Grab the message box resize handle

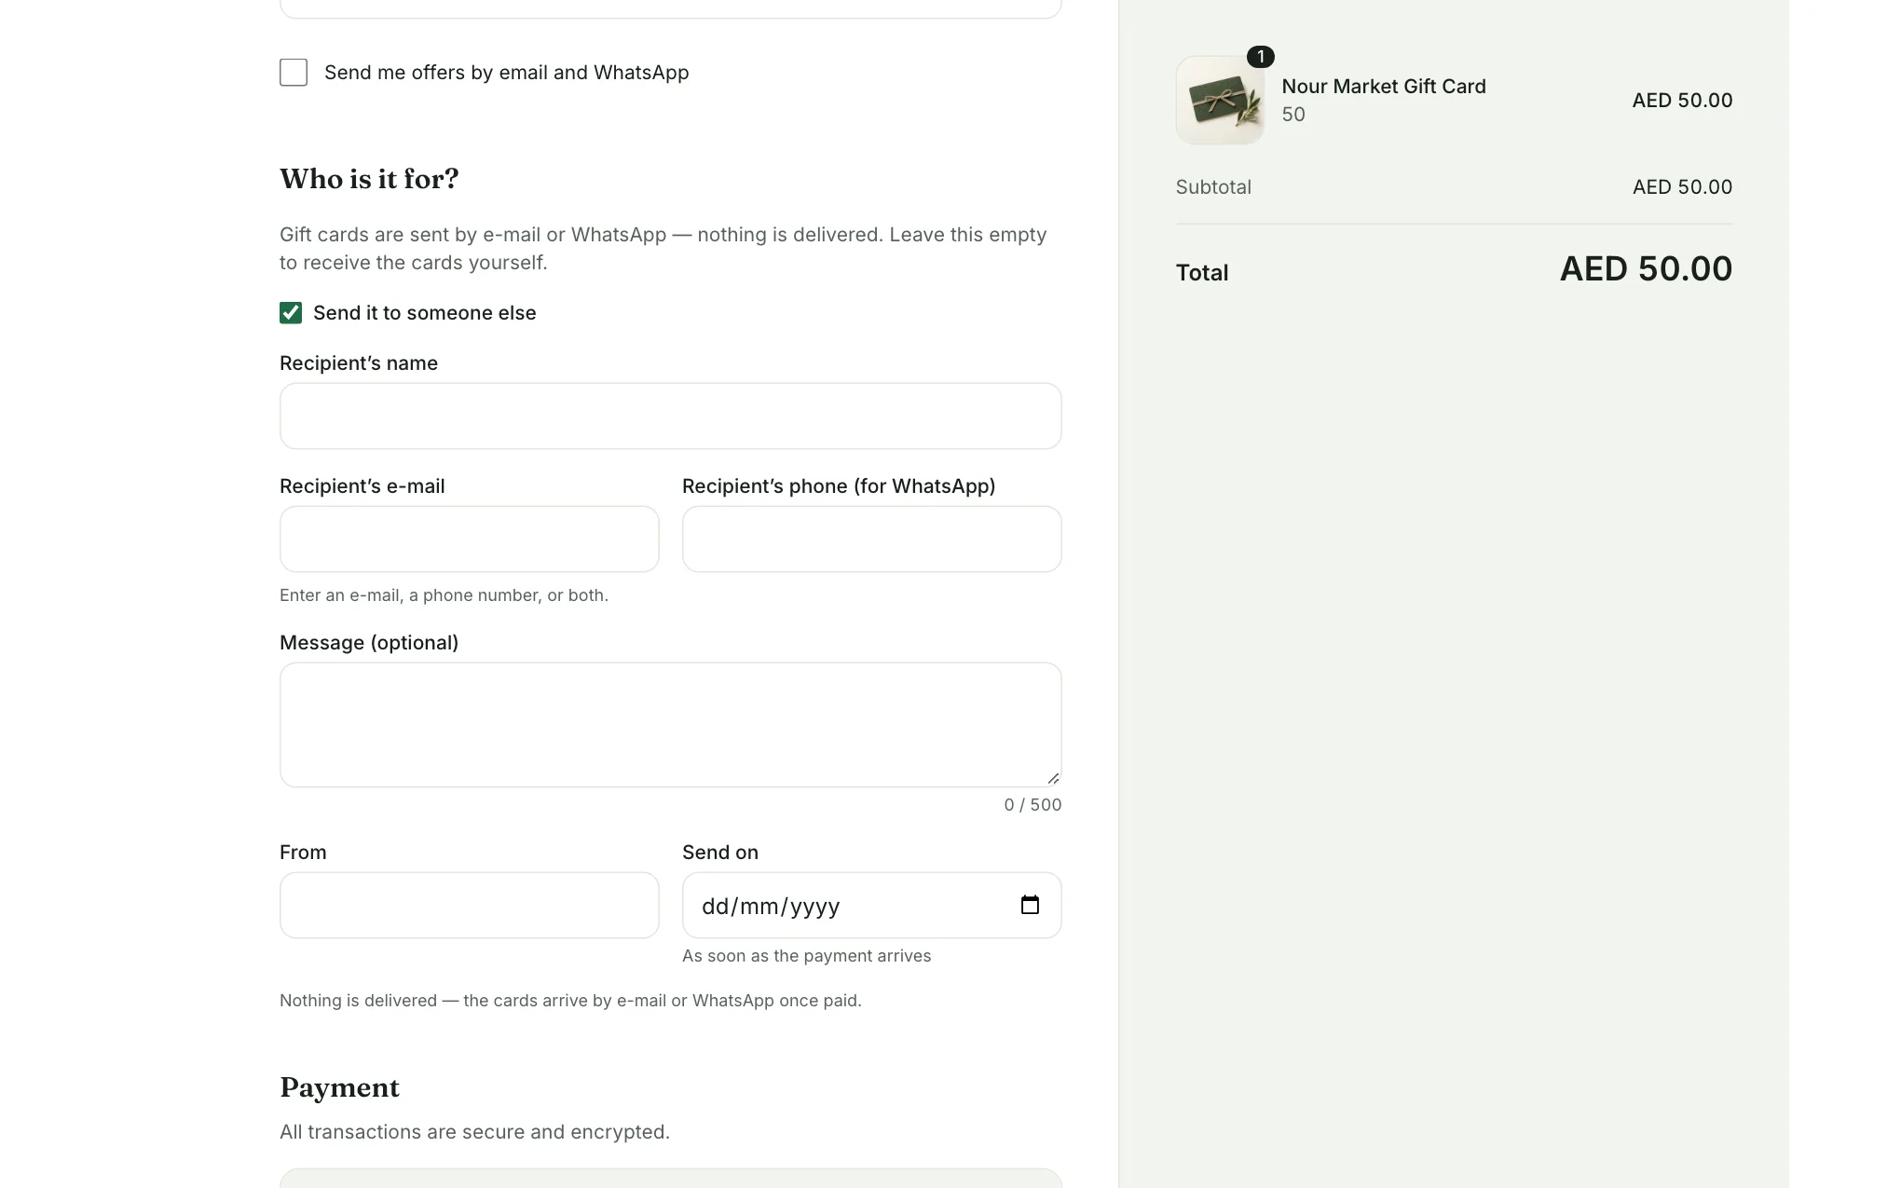pos(1053,778)
